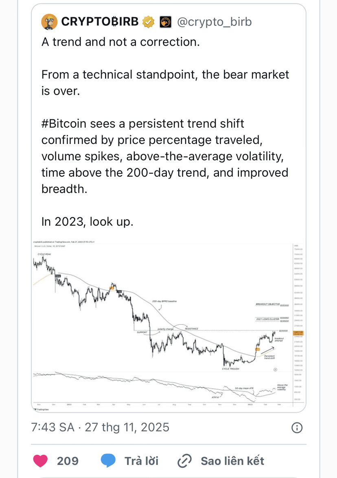Viewport: 337px width, 478px height.
Task: Click the CYCLE PEAK label on the chart
Action: 44,254
